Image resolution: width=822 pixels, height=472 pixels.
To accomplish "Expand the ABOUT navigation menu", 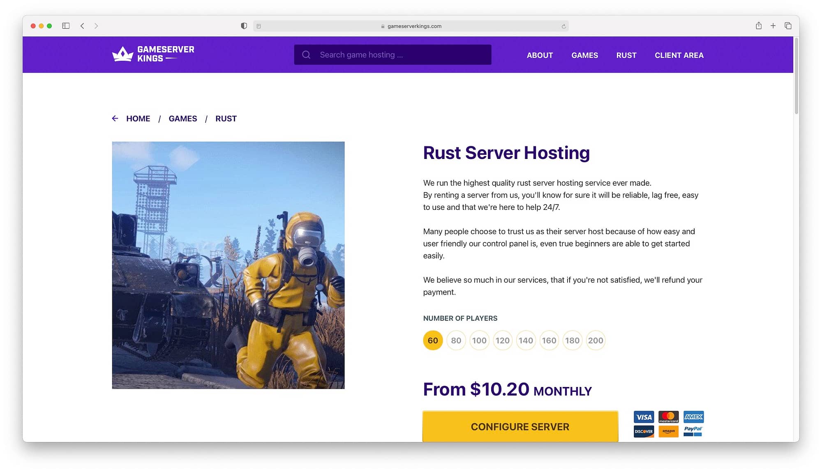I will pos(539,55).
